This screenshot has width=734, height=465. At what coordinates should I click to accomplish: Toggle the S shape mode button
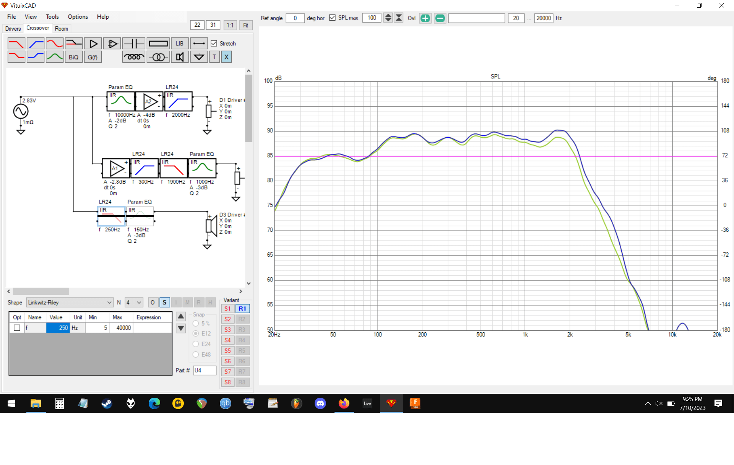(164, 302)
